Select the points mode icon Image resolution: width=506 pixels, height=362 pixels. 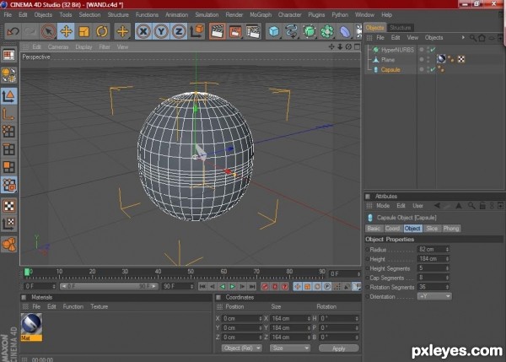[x=8, y=132]
